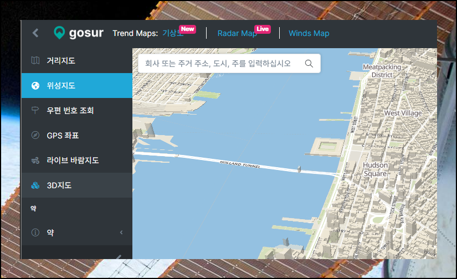Screen dimensions: 457x279
Task: Open the 3D지도 menu item
Action: 77,185
